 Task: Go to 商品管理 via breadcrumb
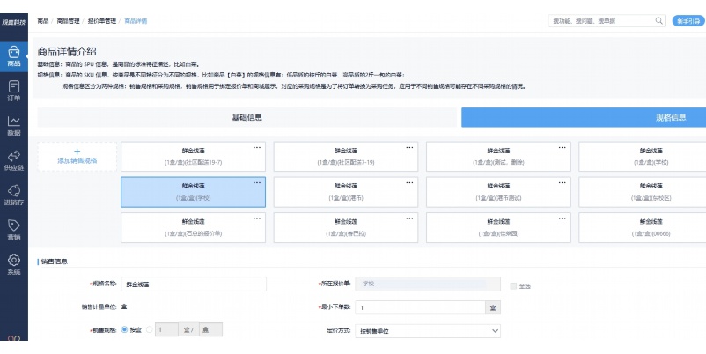68,21
